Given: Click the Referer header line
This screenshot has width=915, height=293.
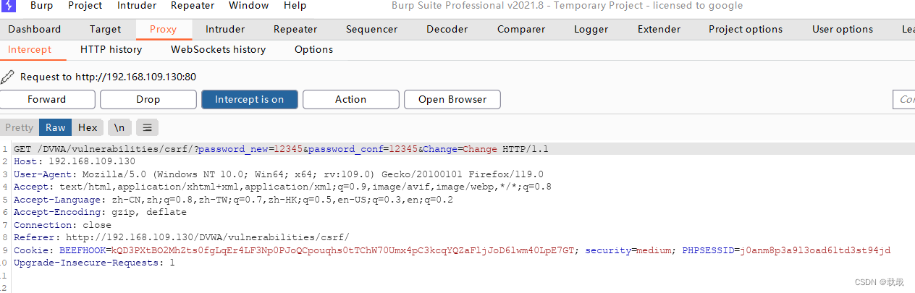Looking at the screenshot, I should [182, 237].
